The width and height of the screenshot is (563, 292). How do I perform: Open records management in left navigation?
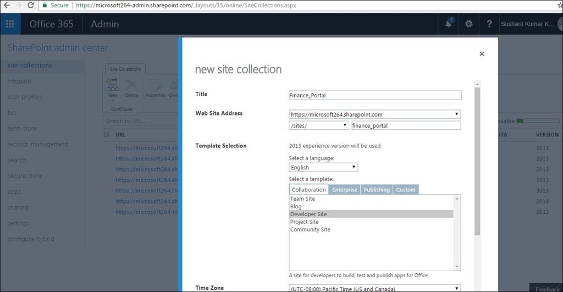(38, 144)
